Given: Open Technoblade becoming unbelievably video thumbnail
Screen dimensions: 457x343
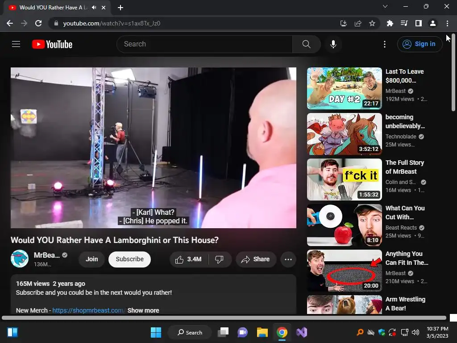Looking at the screenshot, I should [344, 134].
